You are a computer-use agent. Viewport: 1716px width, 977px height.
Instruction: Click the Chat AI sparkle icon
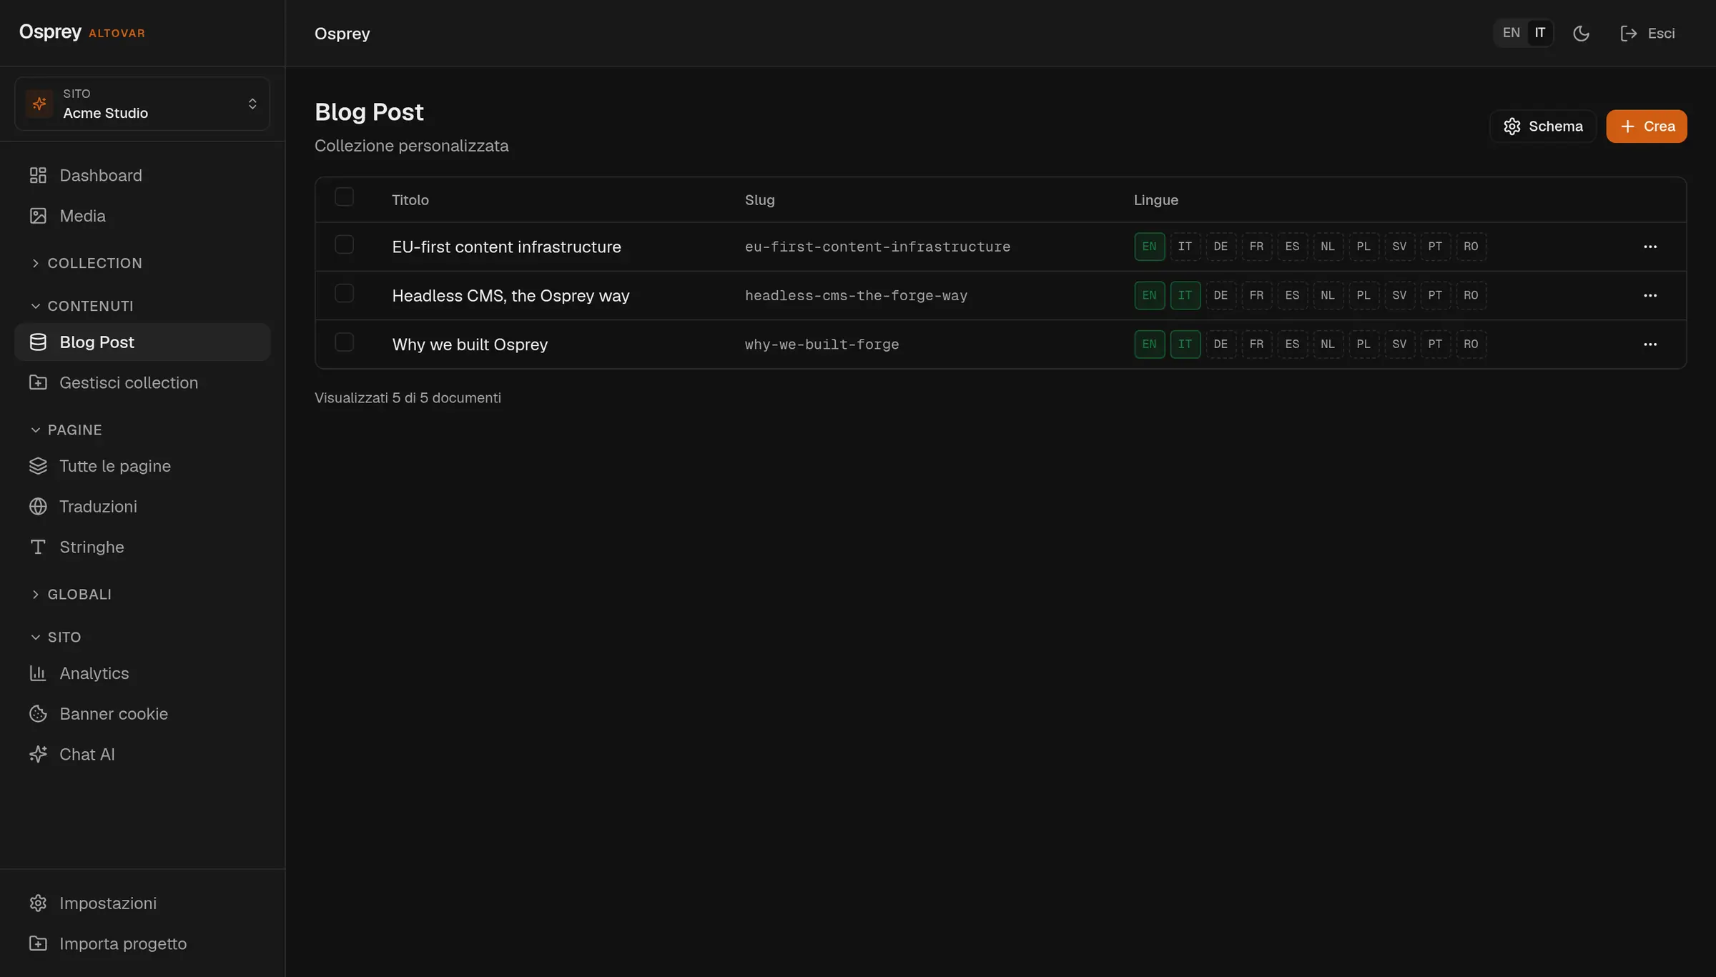(38, 754)
